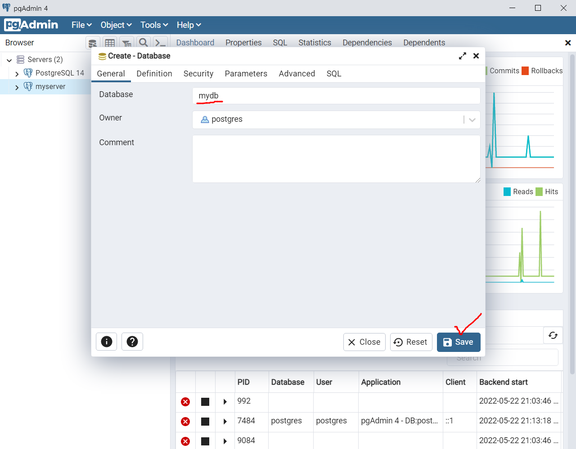Click the Query Tool browser toolbar icon
The width and height of the screenshot is (576, 449).
coord(93,43)
